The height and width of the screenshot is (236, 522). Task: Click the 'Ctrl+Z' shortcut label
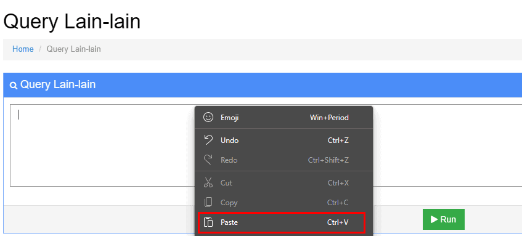click(x=338, y=140)
